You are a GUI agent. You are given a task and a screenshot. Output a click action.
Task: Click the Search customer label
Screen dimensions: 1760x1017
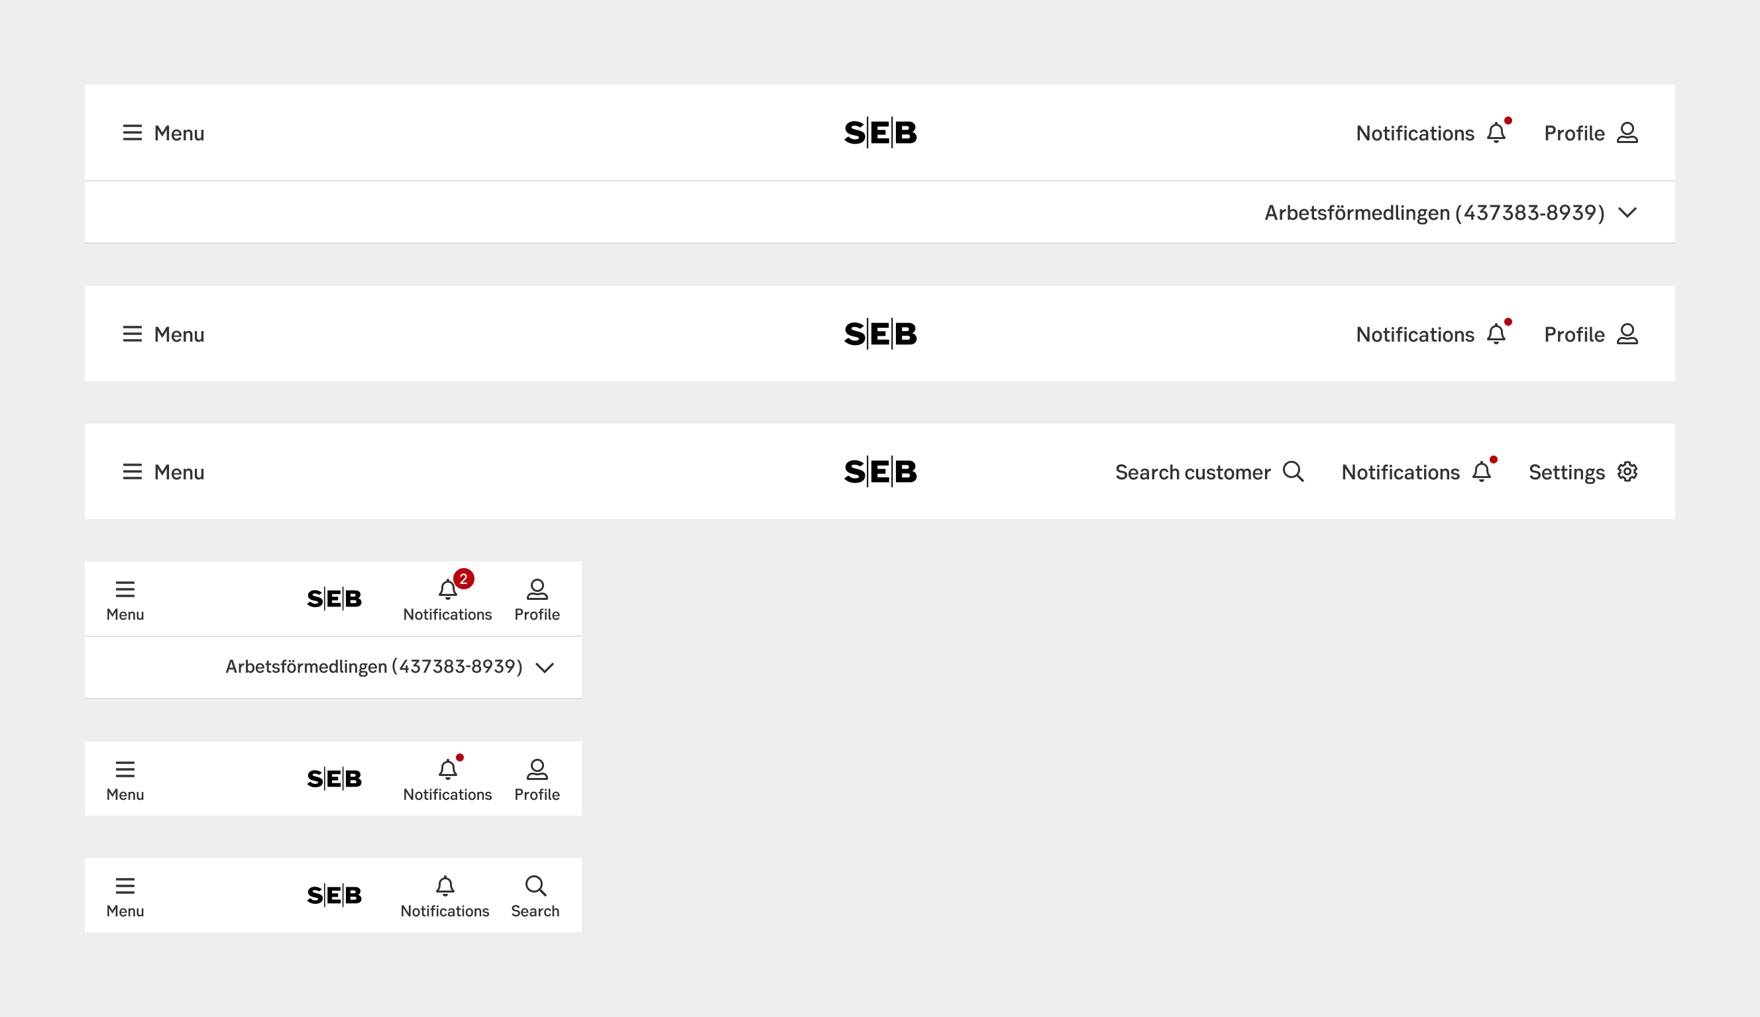pyautogui.click(x=1192, y=473)
